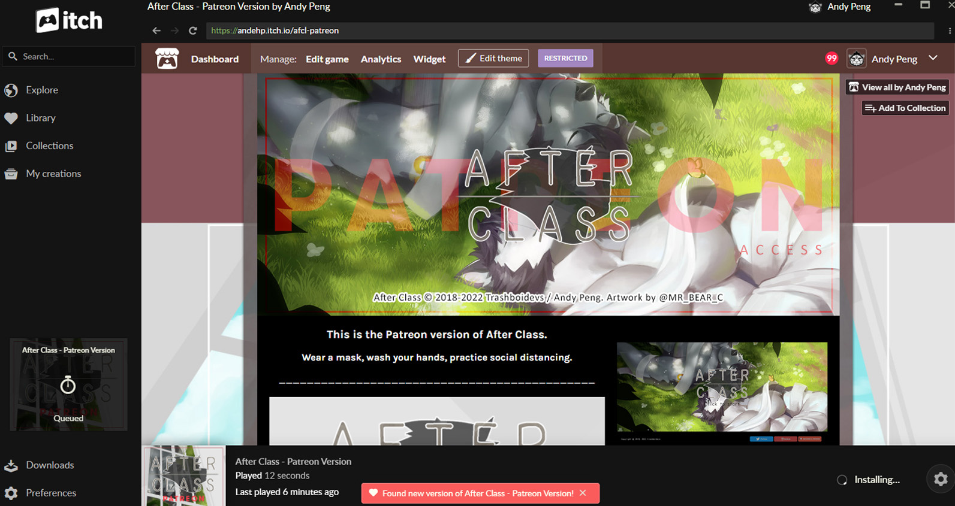The height and width of the screenshot is (506, 955).
Task: Click Add To Collection button
Action: 905,108
